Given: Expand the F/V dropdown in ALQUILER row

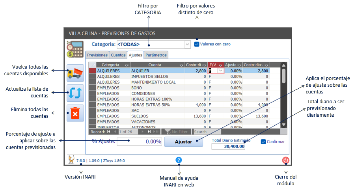Looking at the screenshot, I should coord(220,71).
